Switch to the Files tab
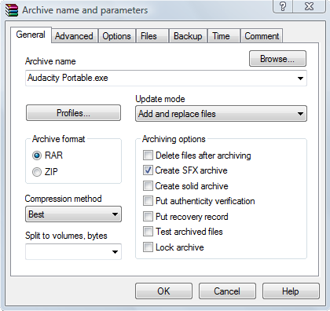The width and height of the screenshot is (330, 311). pos(152,36)
